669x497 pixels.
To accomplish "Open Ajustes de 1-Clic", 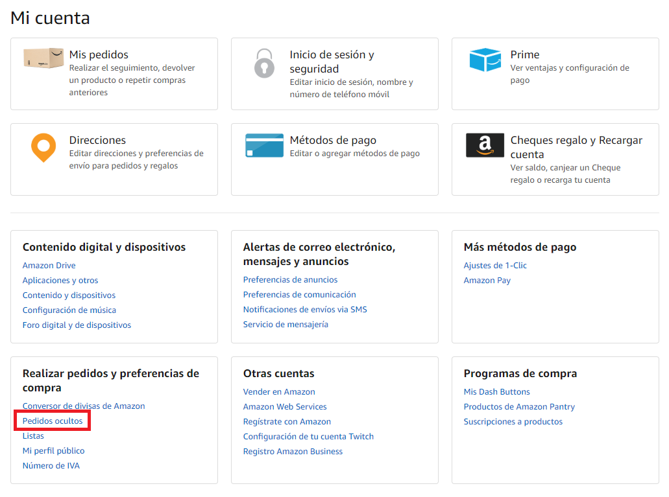I will tap(495, 265).
